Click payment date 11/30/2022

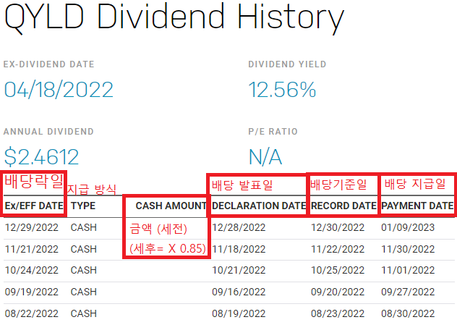[x=408, y=249]
